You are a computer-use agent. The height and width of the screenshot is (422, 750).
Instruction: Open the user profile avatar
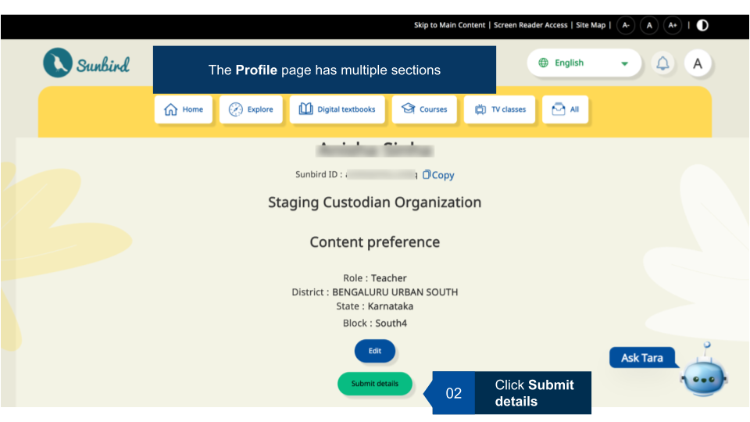coord(698,63)
